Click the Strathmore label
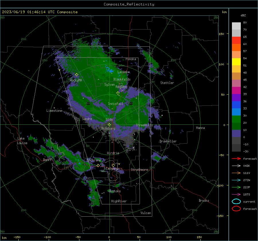258x241 pixels. coord(139,170)
